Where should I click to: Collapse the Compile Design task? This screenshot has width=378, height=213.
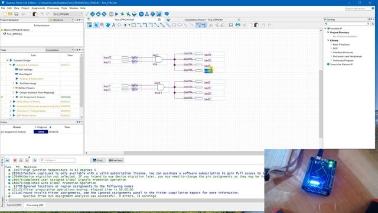point(8,60)
